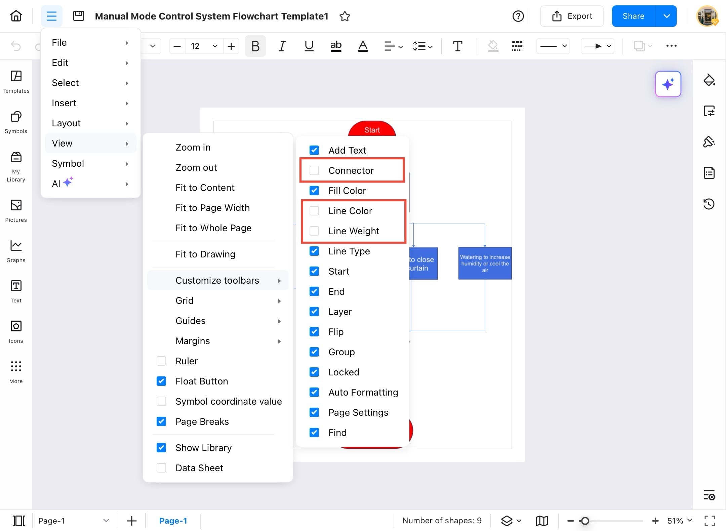Viewport: 726px width, 531px height.
Task: Open the Page-1 page selector dropdown
Action: pos(106,520)
